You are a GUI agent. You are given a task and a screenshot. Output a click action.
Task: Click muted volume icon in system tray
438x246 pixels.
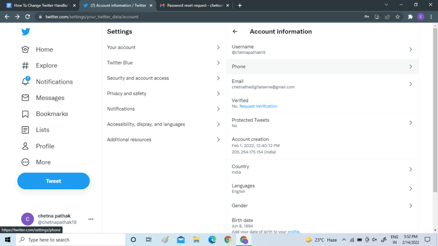[x=375, y=240]
